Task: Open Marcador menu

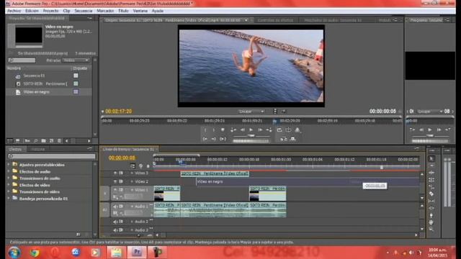Action: pos(105,11)
